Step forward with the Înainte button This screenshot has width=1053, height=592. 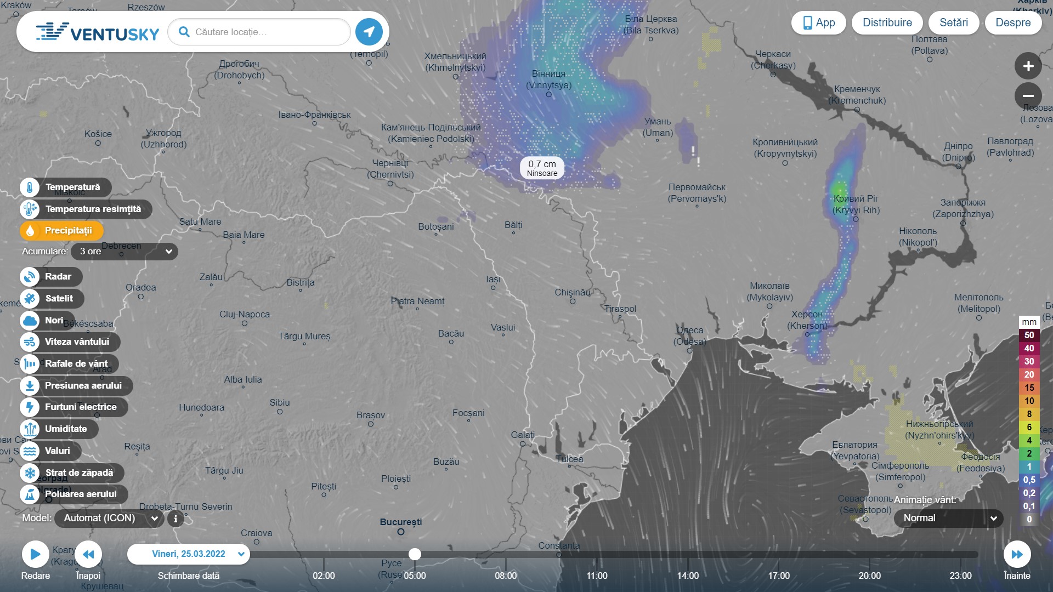pyautogui.click(x=1017, y=554)
